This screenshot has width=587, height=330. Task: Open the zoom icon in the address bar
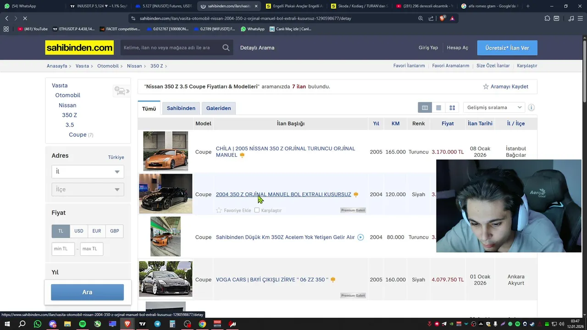pyautogui.click(x=421, y=18)
